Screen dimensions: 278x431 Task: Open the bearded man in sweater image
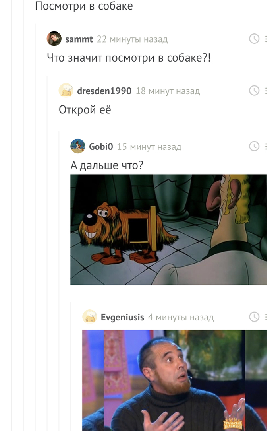174,381
